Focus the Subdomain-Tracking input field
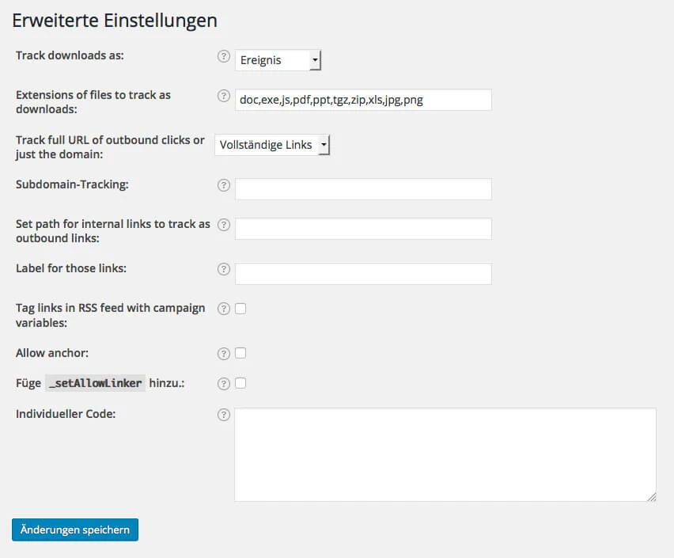 pyautogui.click(x=362, y=189)
